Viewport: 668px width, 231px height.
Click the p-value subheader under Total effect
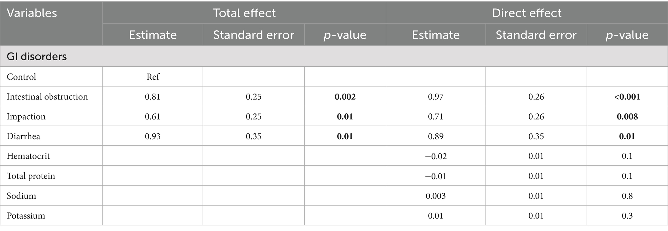(345, 35)
